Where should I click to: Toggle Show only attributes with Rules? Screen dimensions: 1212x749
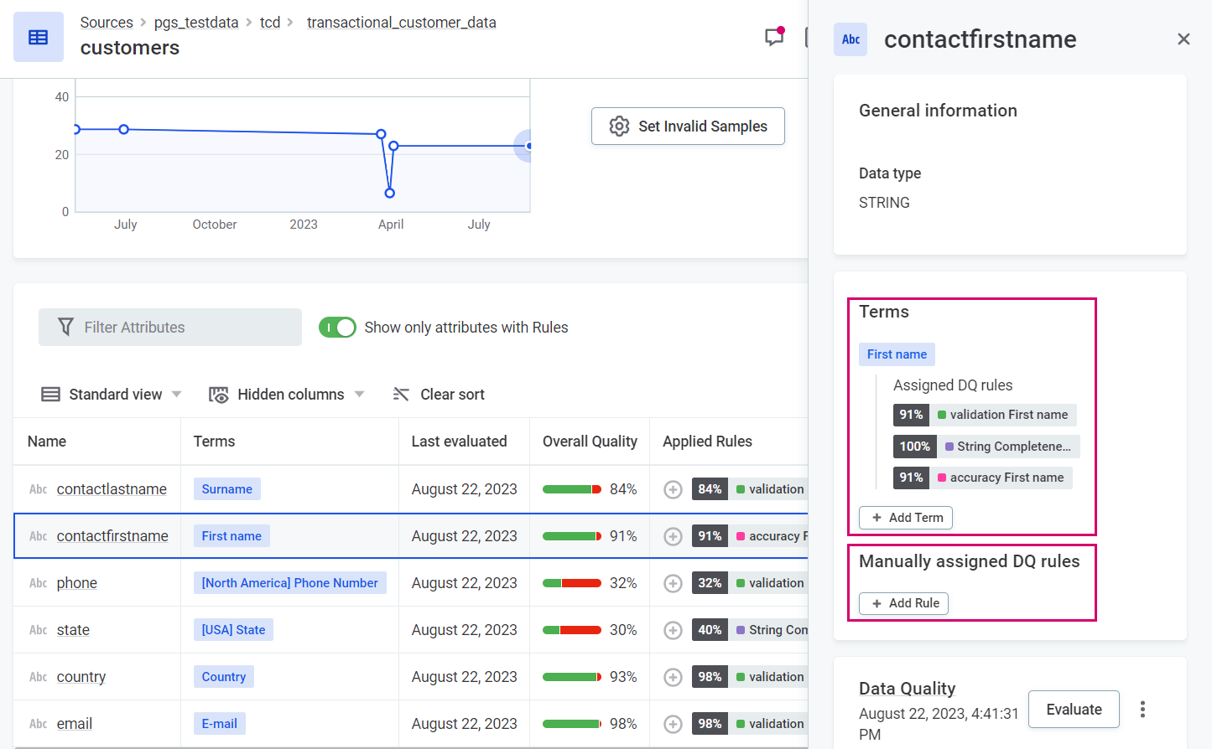click(337, 328)
